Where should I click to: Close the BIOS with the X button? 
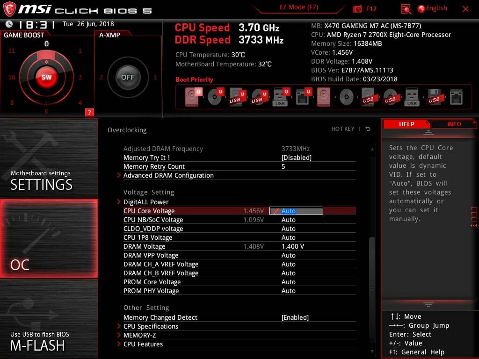coord(465,9)
